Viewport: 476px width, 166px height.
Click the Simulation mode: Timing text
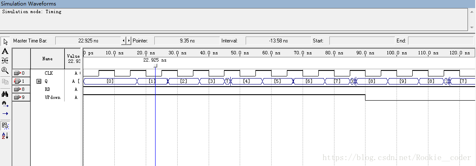[32, 12]
